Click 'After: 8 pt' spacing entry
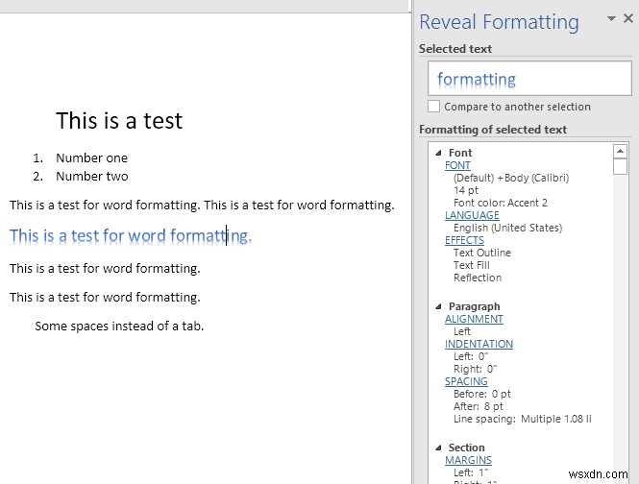This screenshot has width=639, height=484. tap(479, 406)
